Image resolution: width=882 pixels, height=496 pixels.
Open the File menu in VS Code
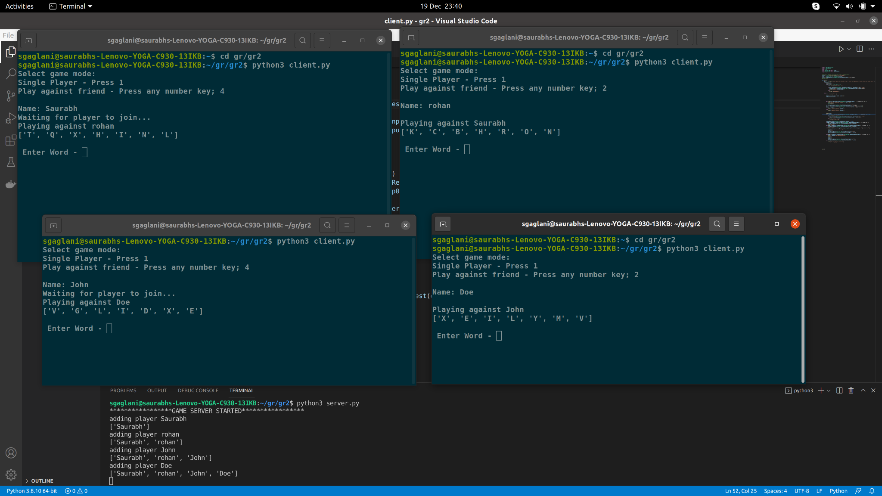point(8,35)
